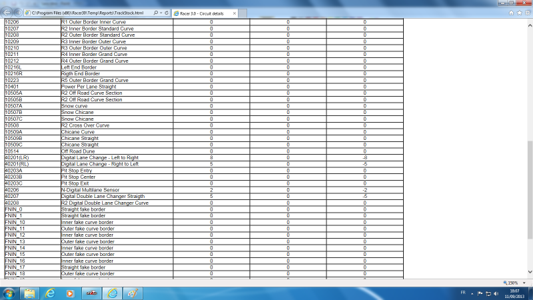Click the browser Forward arrow button
Viewport: 533px width, 300px height.
click(x=17, y=12)
